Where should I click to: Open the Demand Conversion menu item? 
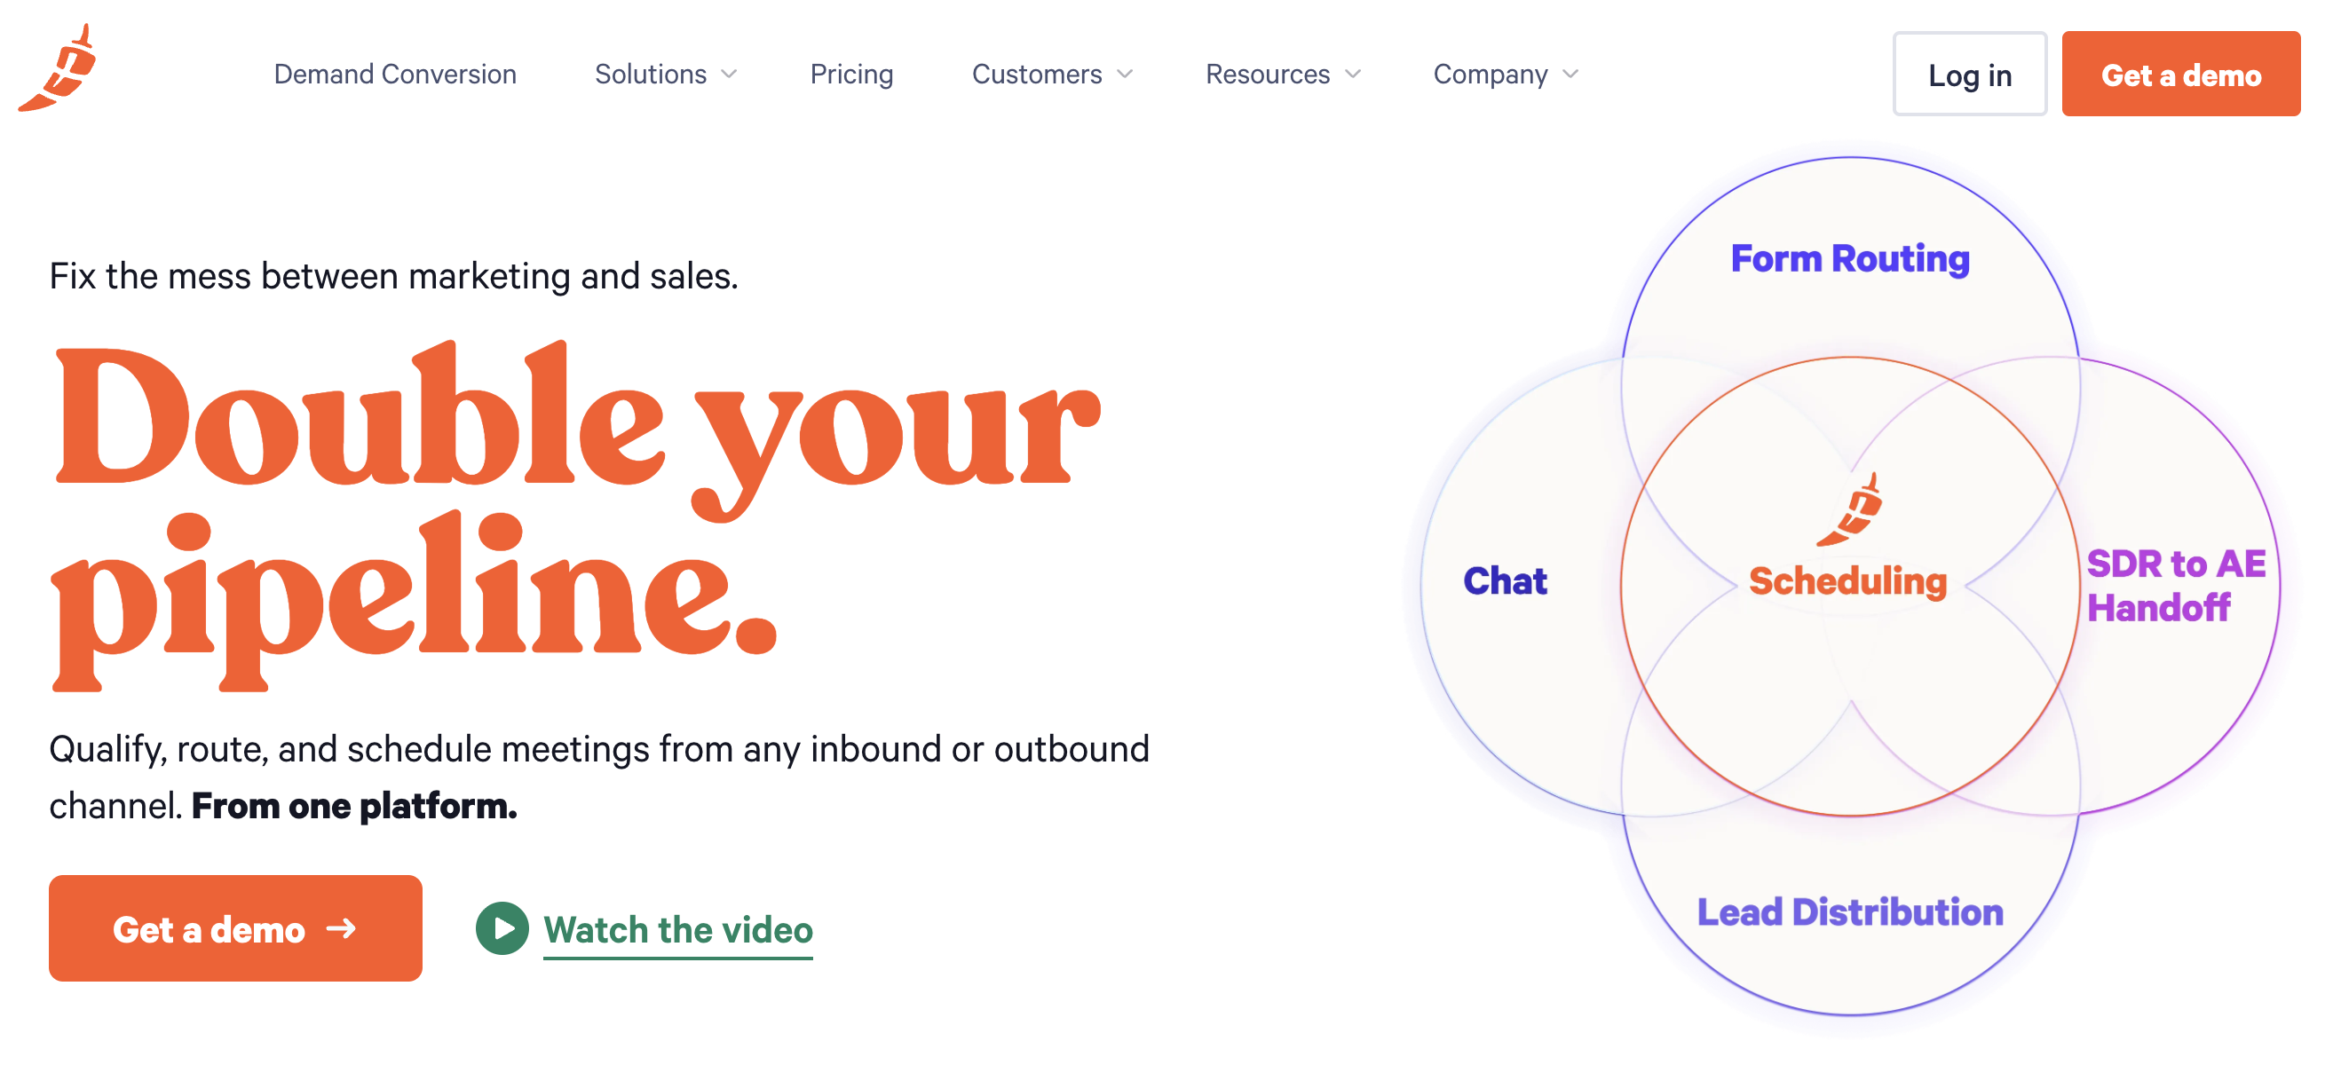pyautogui.click(x=395, y=75)
